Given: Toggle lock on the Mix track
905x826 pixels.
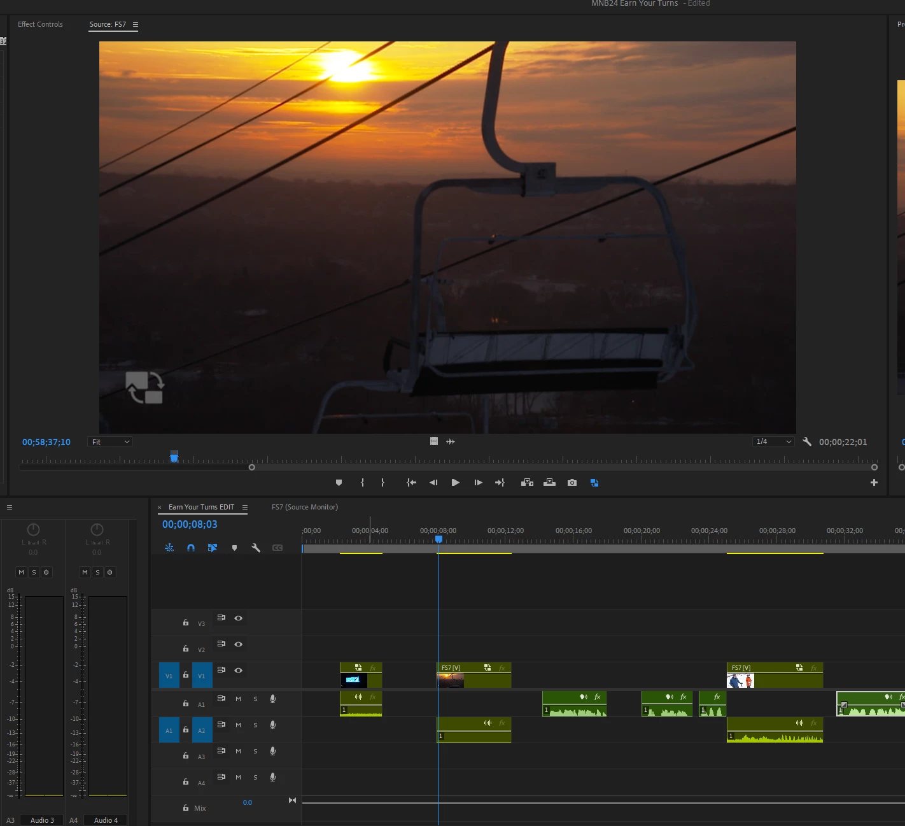Looking at the screenshot, I should pyautogui.click(x=186, y=808).
